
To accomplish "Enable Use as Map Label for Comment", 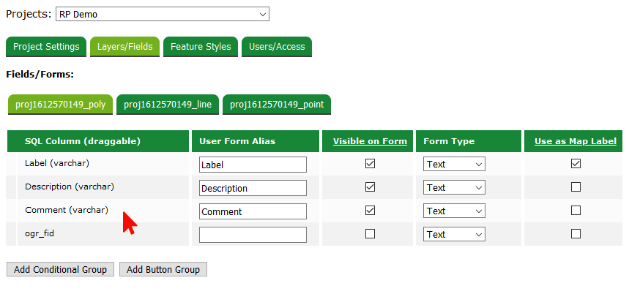I will (x=576, y=211).
